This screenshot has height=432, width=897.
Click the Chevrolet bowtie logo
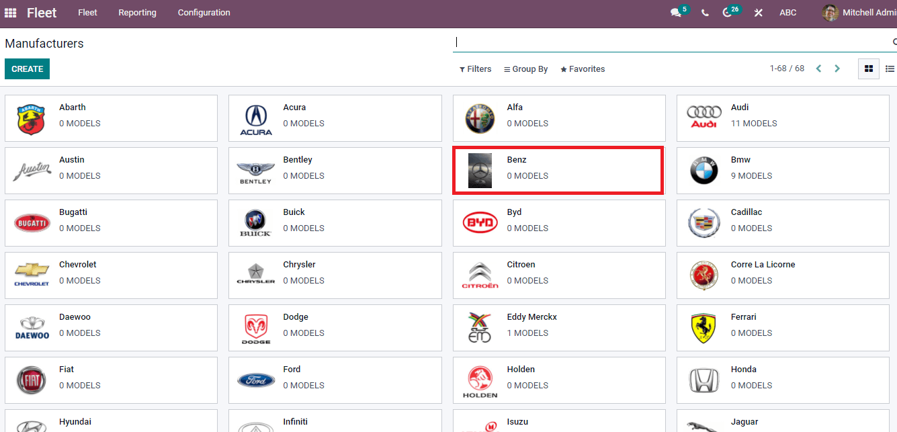(x=32, y=275)
